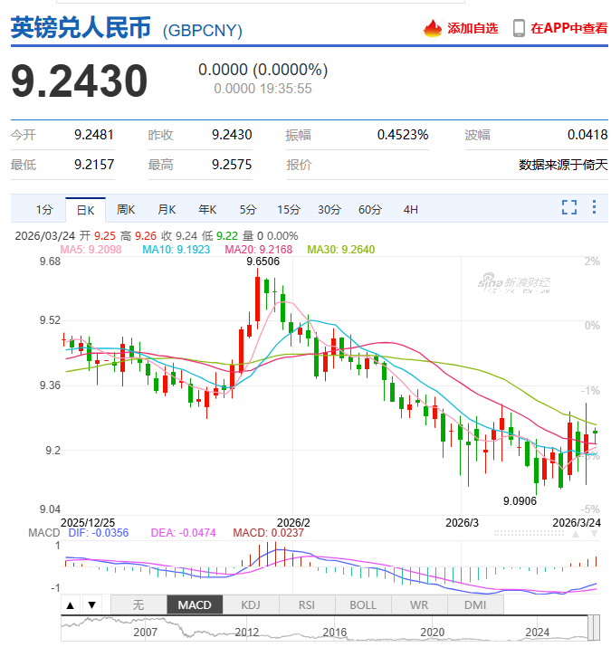
Task: Click the 英镑兑人民币 title
Action: tap(81, 28)
